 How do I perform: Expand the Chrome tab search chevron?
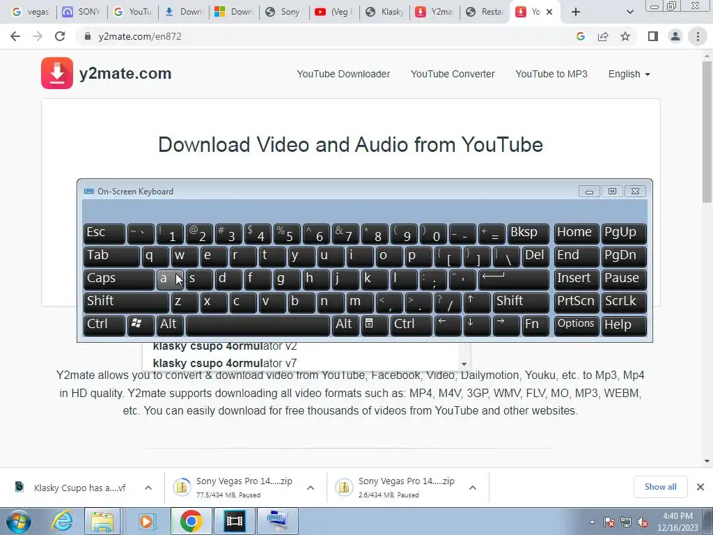(x=629, y=12)
